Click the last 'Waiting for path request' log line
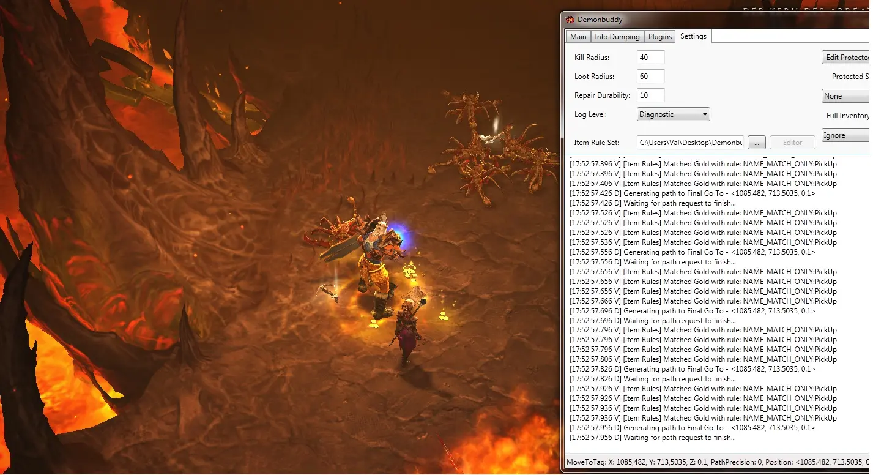873x475 pixels. pos(652,438)
